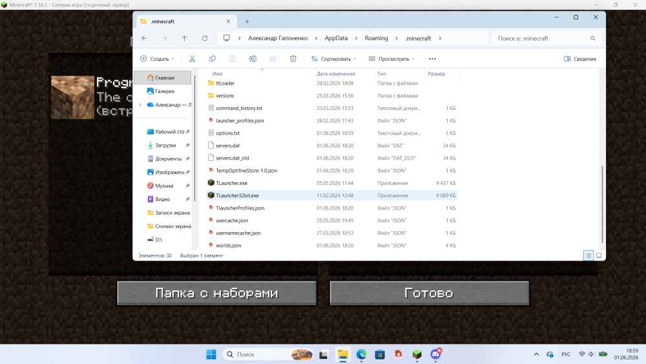This screenshot has width=646, height=364.
Task: Click the Share icon in Explorer toolbar
Action: [273, 59]
